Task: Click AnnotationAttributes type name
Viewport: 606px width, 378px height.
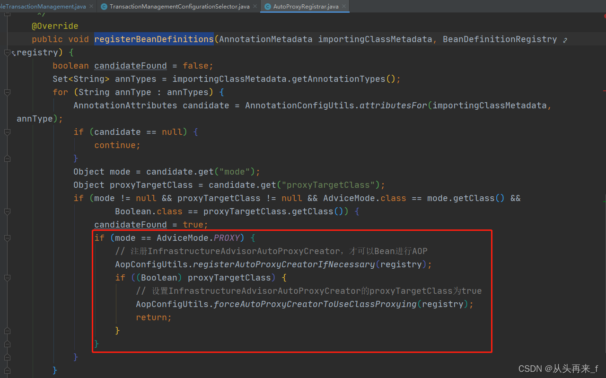Action: click(x=125, y=105)
